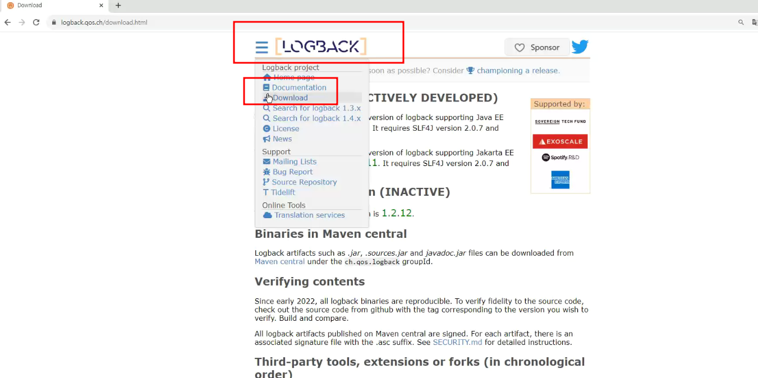Viewport: 758px width, 378px height.
Task: Toggle the hamburger menu icon
Action: [261, 48]
